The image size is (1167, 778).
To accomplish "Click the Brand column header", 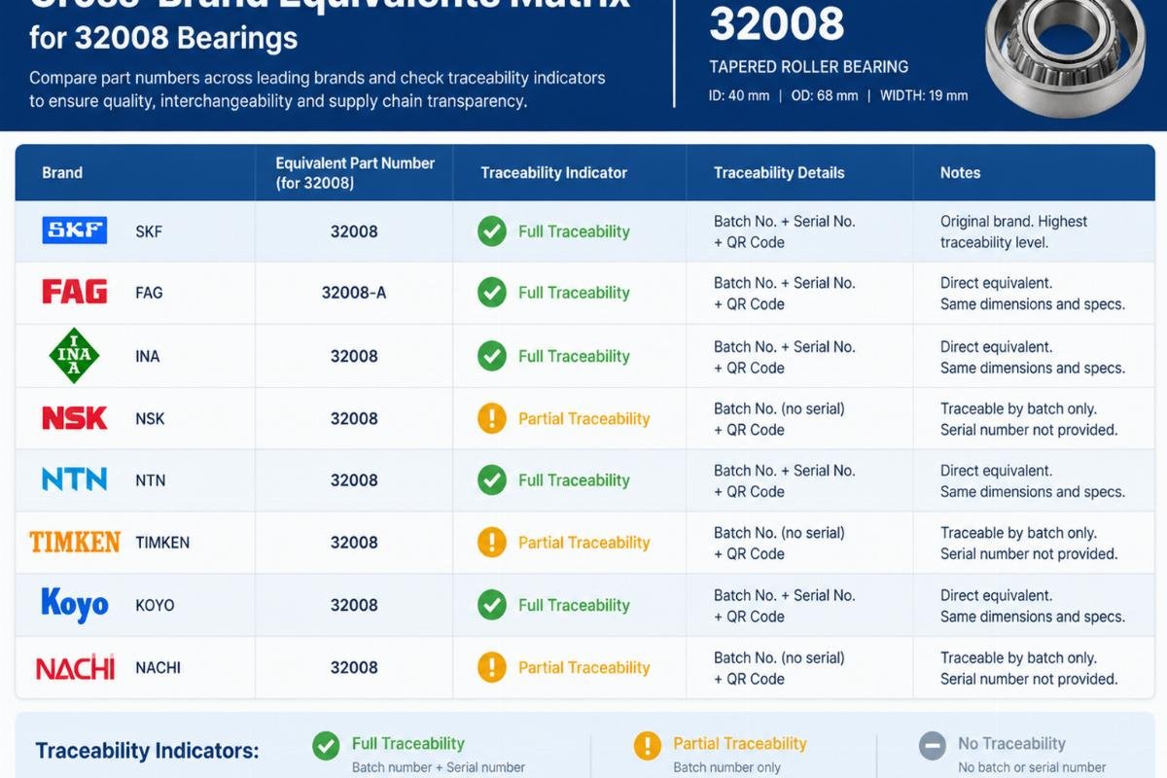I will tap(62, 172).
